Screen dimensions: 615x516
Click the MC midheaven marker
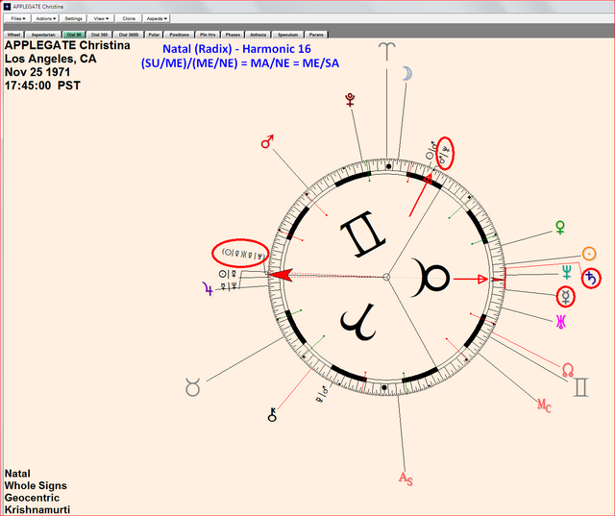point(544,405)
